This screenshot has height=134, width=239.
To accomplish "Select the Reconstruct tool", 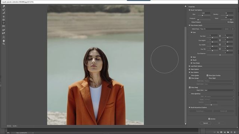I will (4, 10).
